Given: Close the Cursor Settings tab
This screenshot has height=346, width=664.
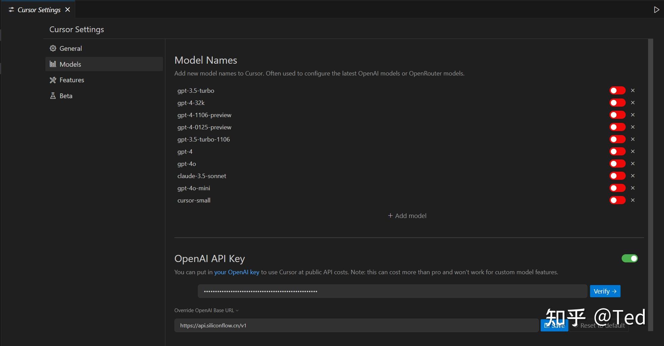Looking at the screenshot, I should (68, 10).
